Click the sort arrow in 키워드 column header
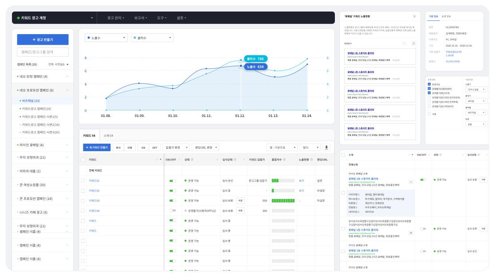 coord(156,160)
